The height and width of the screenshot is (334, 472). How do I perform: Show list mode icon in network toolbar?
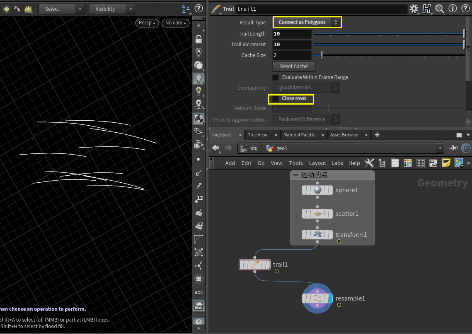pyautogui.click(x=395, y=163)
